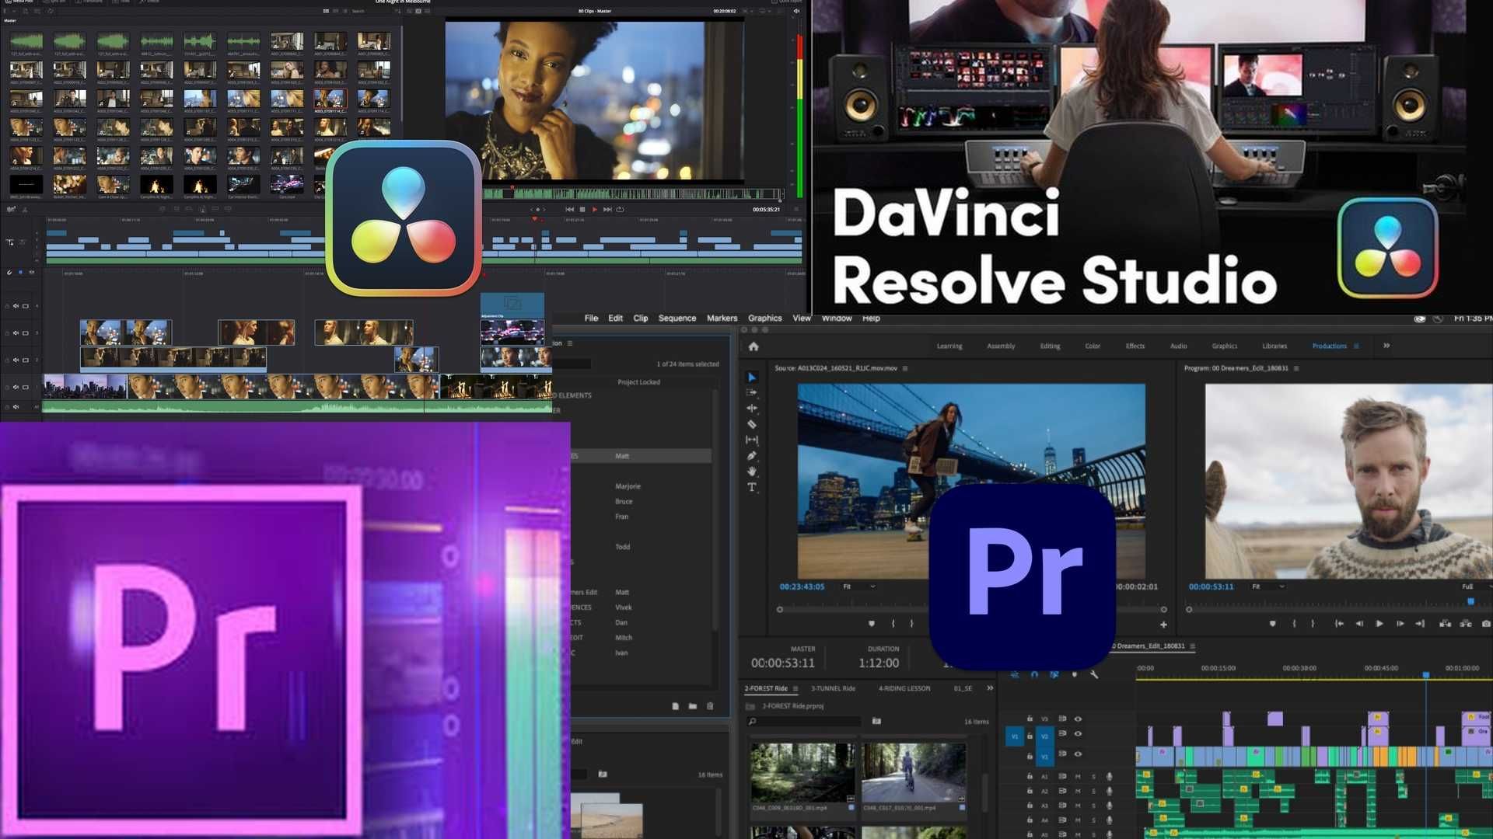The height and width of the screenshot is (839, 1493).
Task: Hide track V2 with its eye icon
Action: coord(1078,733)
